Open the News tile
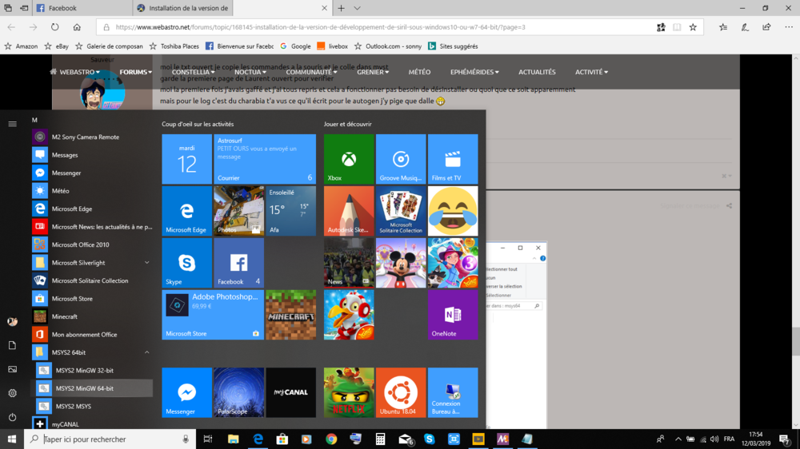 349,263
